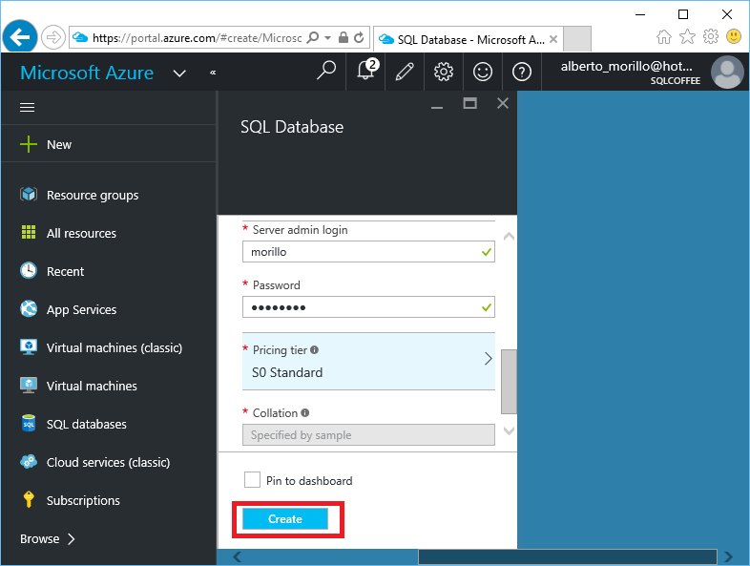This screenshot has height=566, width=750.
Task: Toggle the hamburger menu in the sidebar
Action: tap(28, 108)
